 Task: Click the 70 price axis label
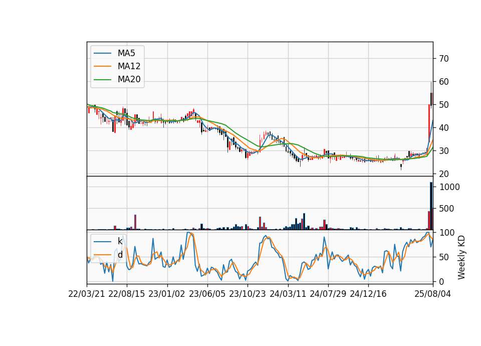pyautogui.click(x=444, y=59)
